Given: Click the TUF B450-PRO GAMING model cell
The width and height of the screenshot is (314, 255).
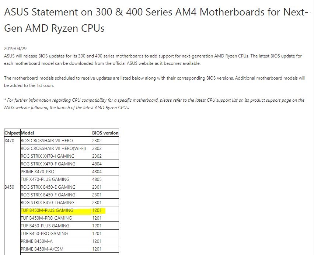Looking at the screenshot, I should click(45, 233).
